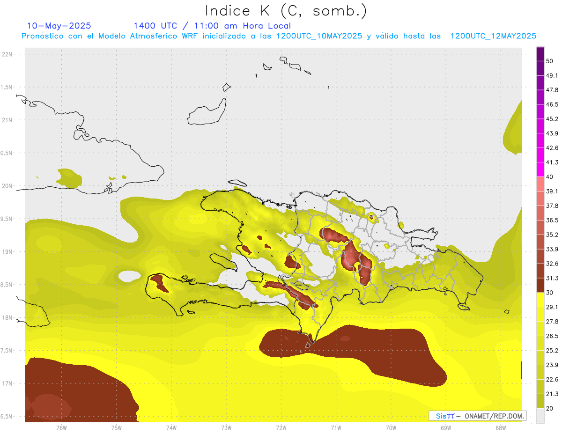The height and width of the screenshot is (434, 562).
Task: Click the "76W" longitude axis label
Action: (x=62, y=428)
